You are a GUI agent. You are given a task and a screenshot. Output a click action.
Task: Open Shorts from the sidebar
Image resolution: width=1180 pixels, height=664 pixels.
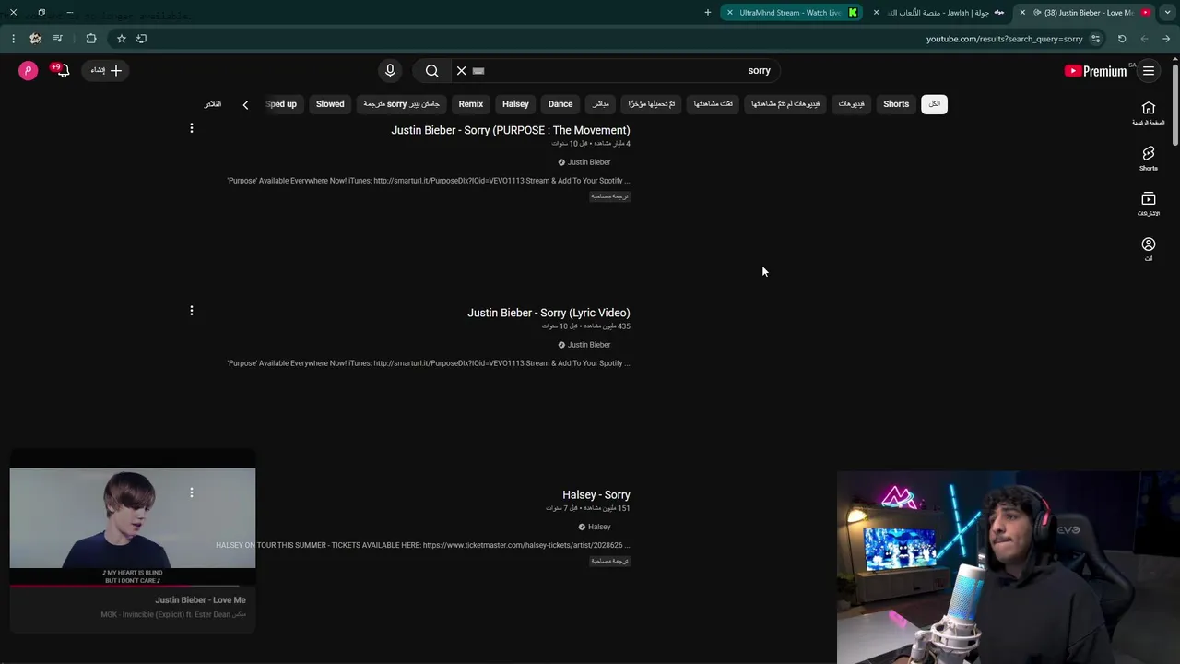pyautogui.click(x=1149, y=158)
